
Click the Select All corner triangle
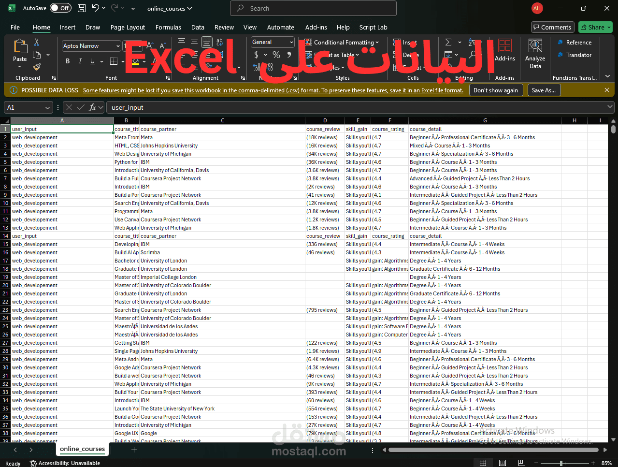point(7,120)
